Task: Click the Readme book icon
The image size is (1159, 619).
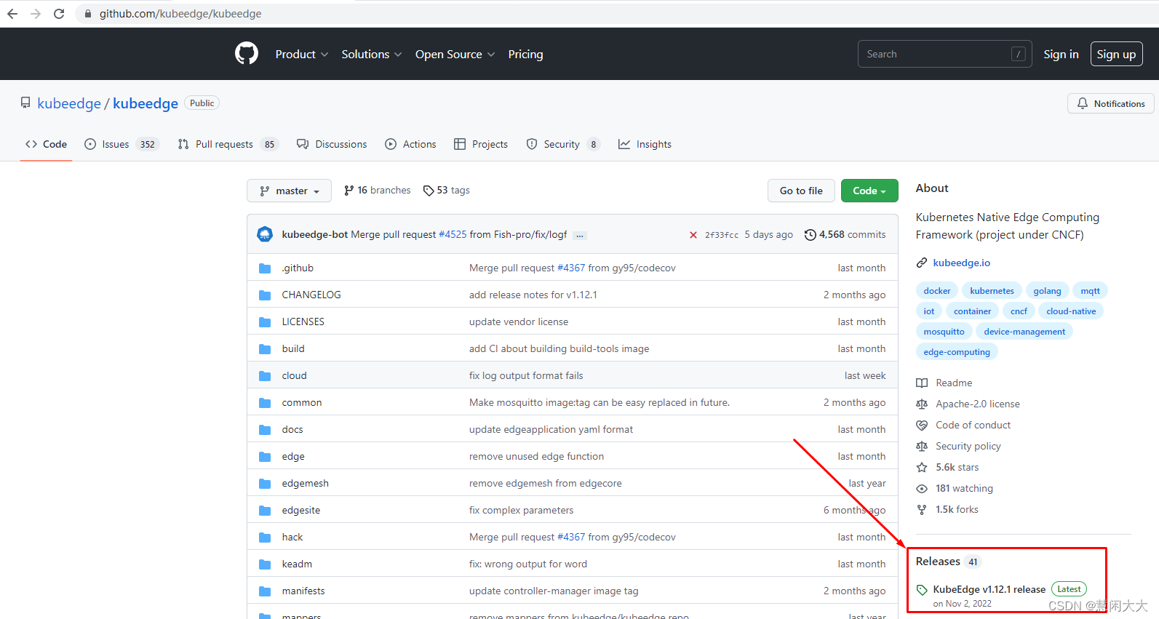Action: [x=922, y=383]
